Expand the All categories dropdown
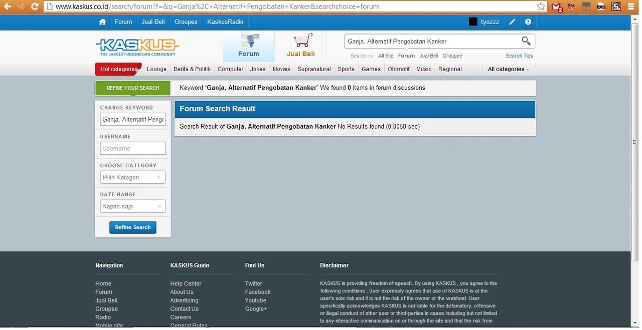Viewport: 642px width, 330px height. [509, 69]
